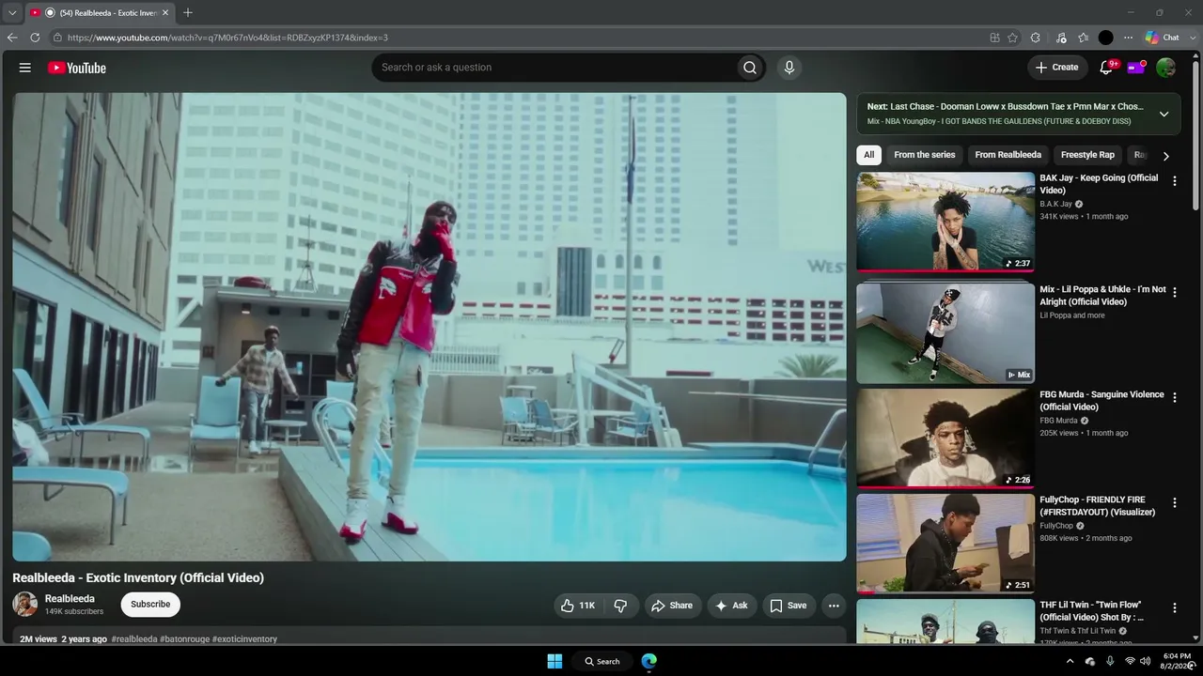The height and width of the screenshot is (676, 1203).
Task: Open the B.A.K Jay channel link
Action: pyautogui.click(x=1055, y=205)
